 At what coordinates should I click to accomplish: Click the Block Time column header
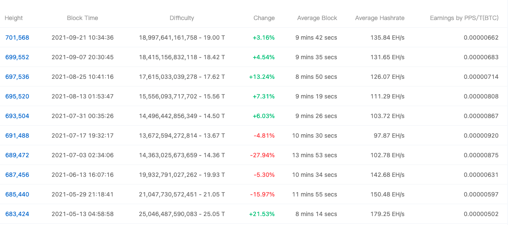pos(82,18)
